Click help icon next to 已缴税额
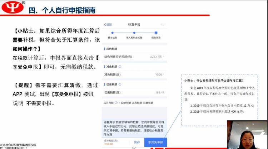 click(119, 85)
